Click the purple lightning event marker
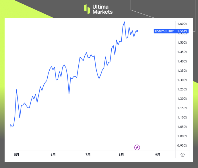The image size is (198, 168). click(137, 147)
